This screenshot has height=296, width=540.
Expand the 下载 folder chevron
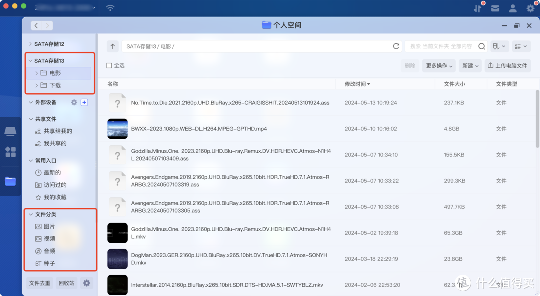[x=37, y=85]
